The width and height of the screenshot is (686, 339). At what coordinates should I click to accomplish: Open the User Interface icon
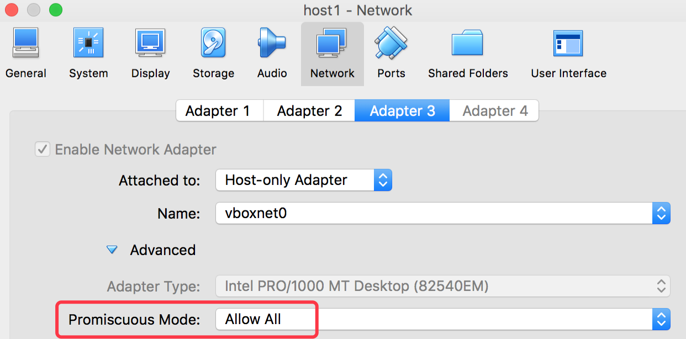point(568,44)
